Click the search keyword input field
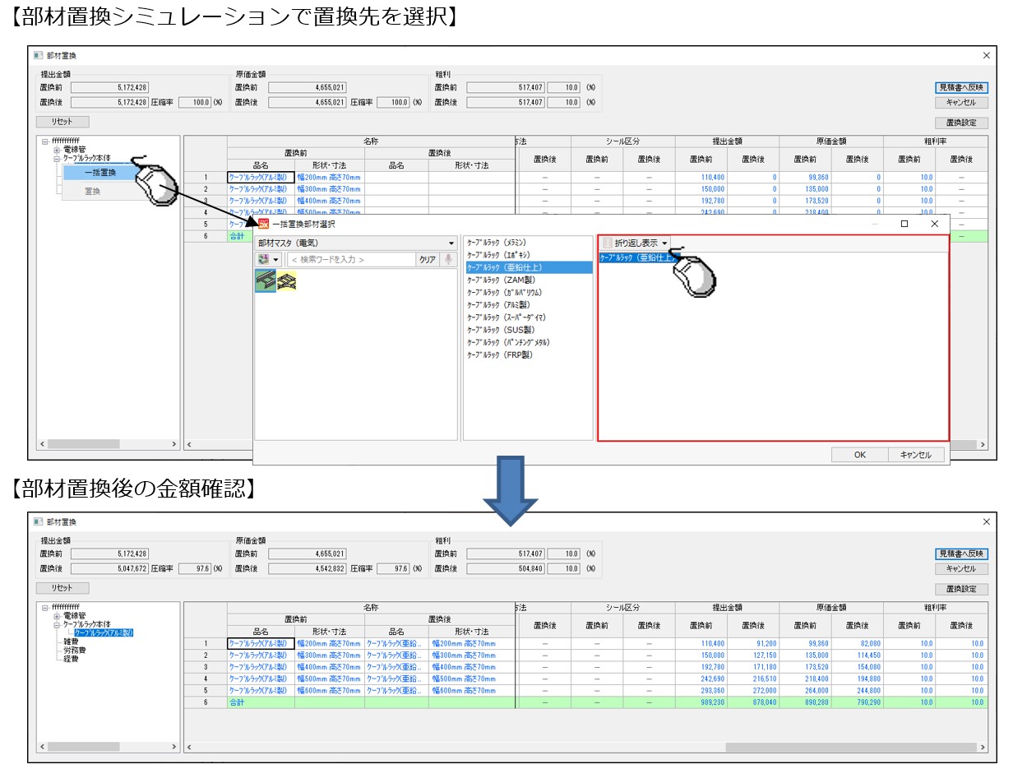The width and height of the screenshot is (1013, 769). (351, 259)
